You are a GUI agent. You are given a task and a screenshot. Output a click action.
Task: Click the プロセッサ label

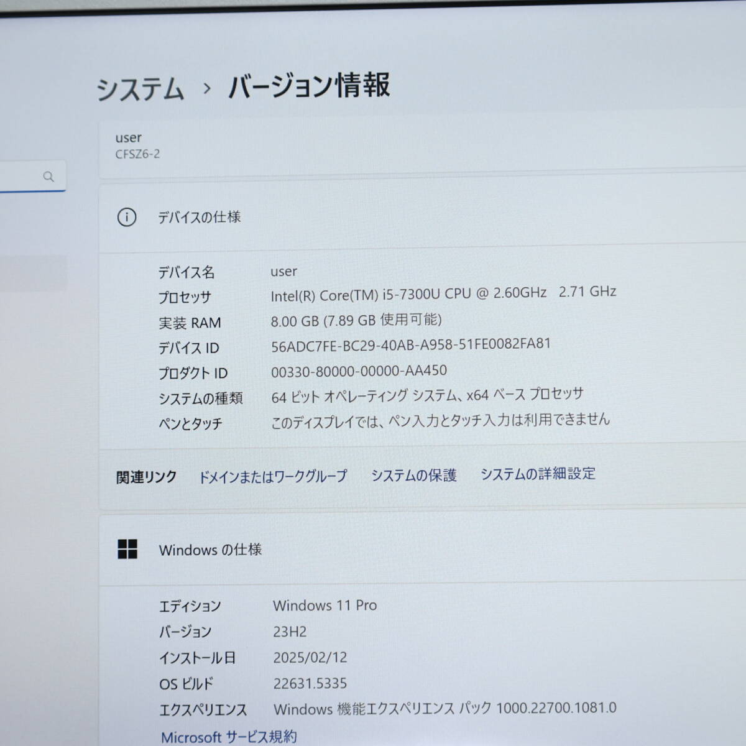click(185, 298)
